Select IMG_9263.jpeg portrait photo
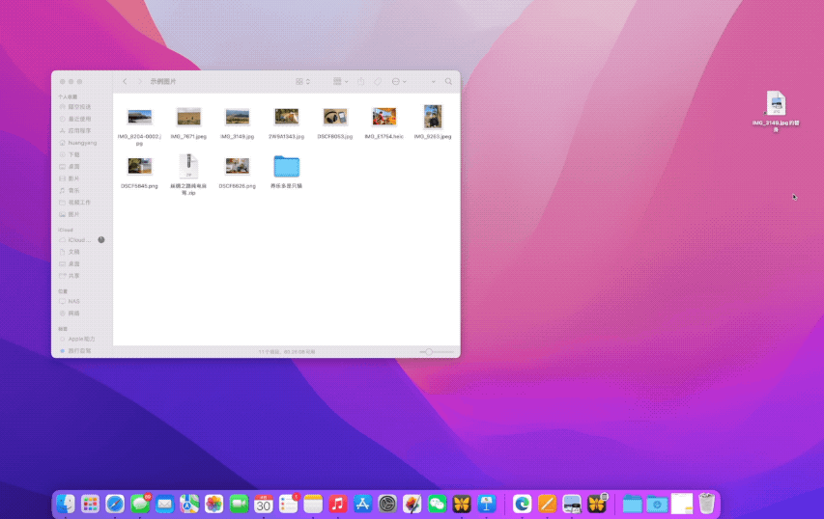This screenshot has width=824, height=519. click(433, 117)
